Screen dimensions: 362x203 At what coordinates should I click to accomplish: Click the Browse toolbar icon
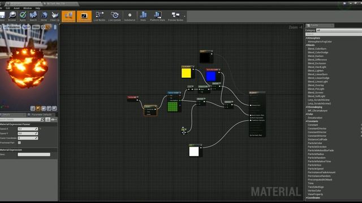(x=12, y=16)
